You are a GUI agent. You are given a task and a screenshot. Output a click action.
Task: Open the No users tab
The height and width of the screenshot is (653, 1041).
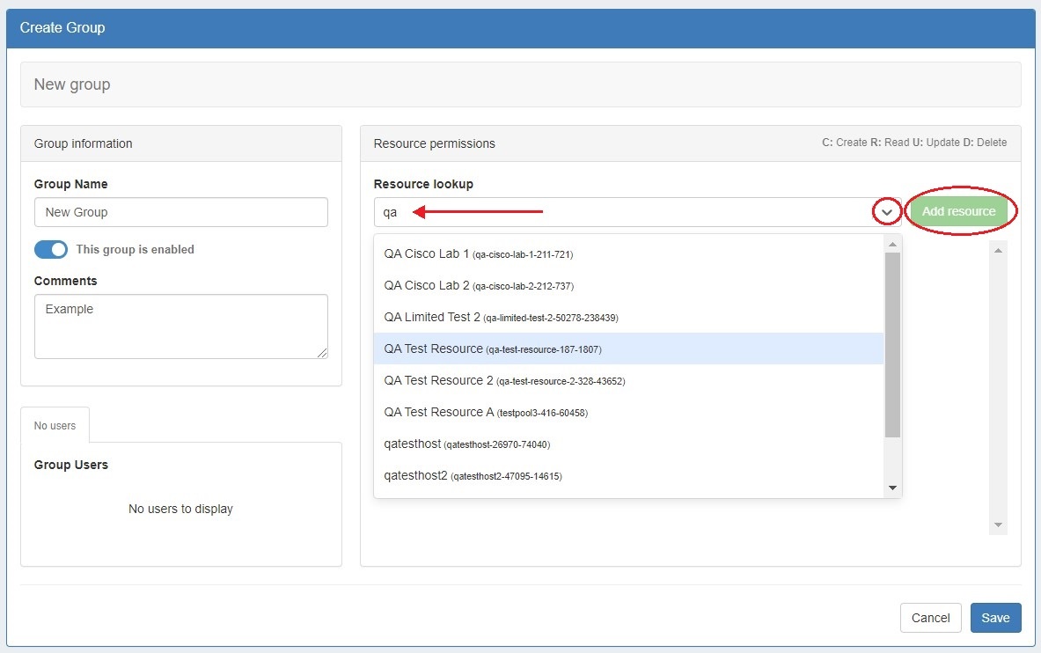pos(55,426)
